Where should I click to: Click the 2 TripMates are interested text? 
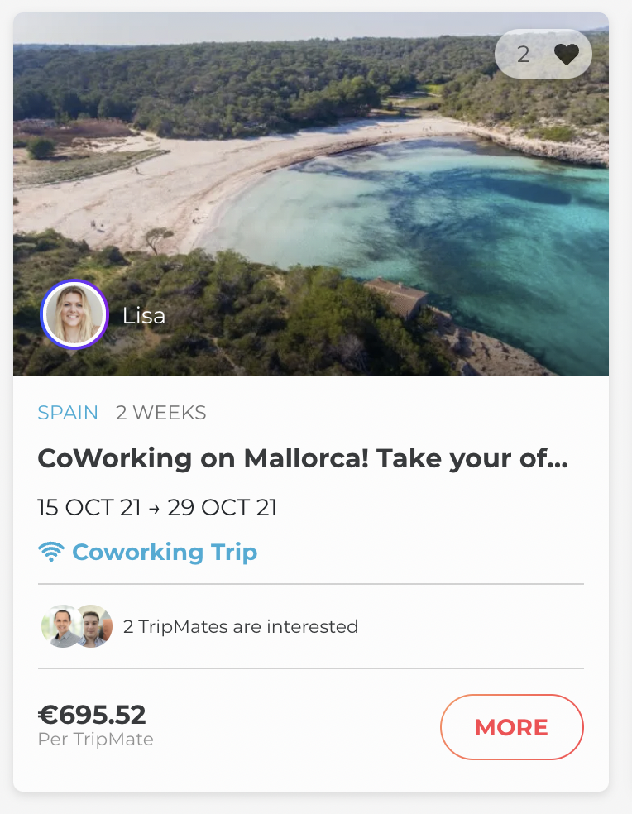pos(240,626)
